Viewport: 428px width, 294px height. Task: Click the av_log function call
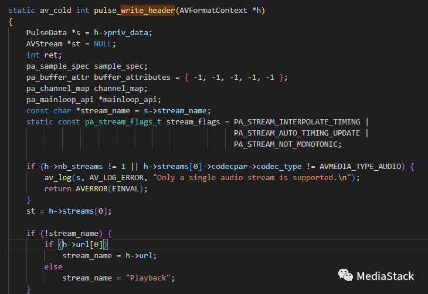57,178
